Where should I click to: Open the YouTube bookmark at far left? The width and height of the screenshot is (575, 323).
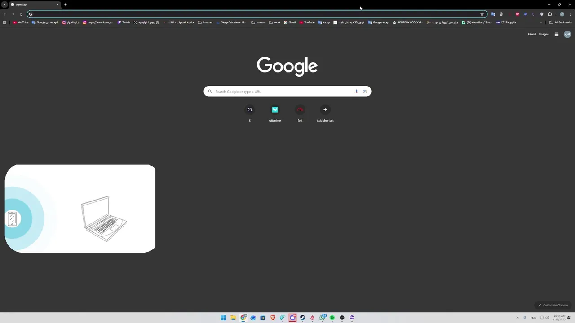pos(21,22)
